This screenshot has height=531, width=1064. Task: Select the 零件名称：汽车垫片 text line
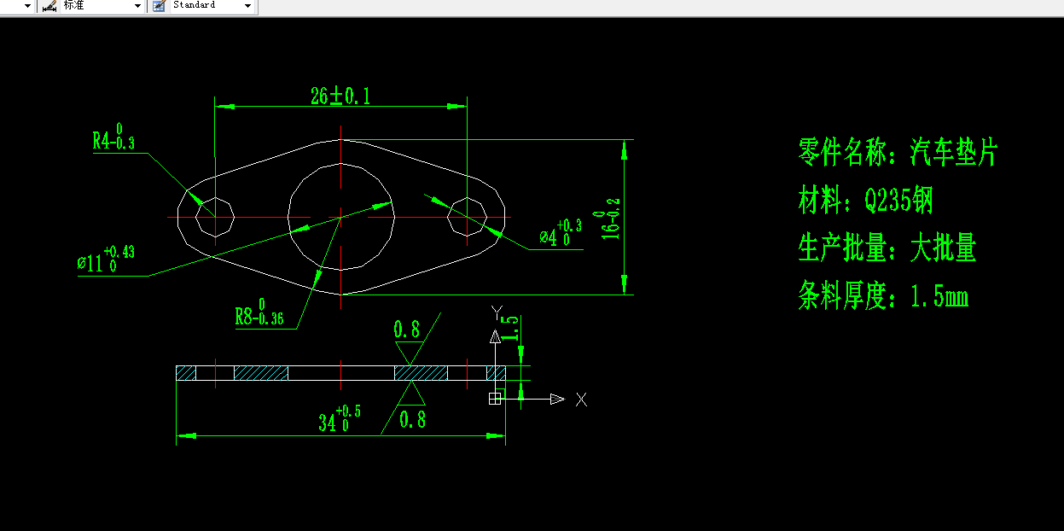tap(898, 154)
